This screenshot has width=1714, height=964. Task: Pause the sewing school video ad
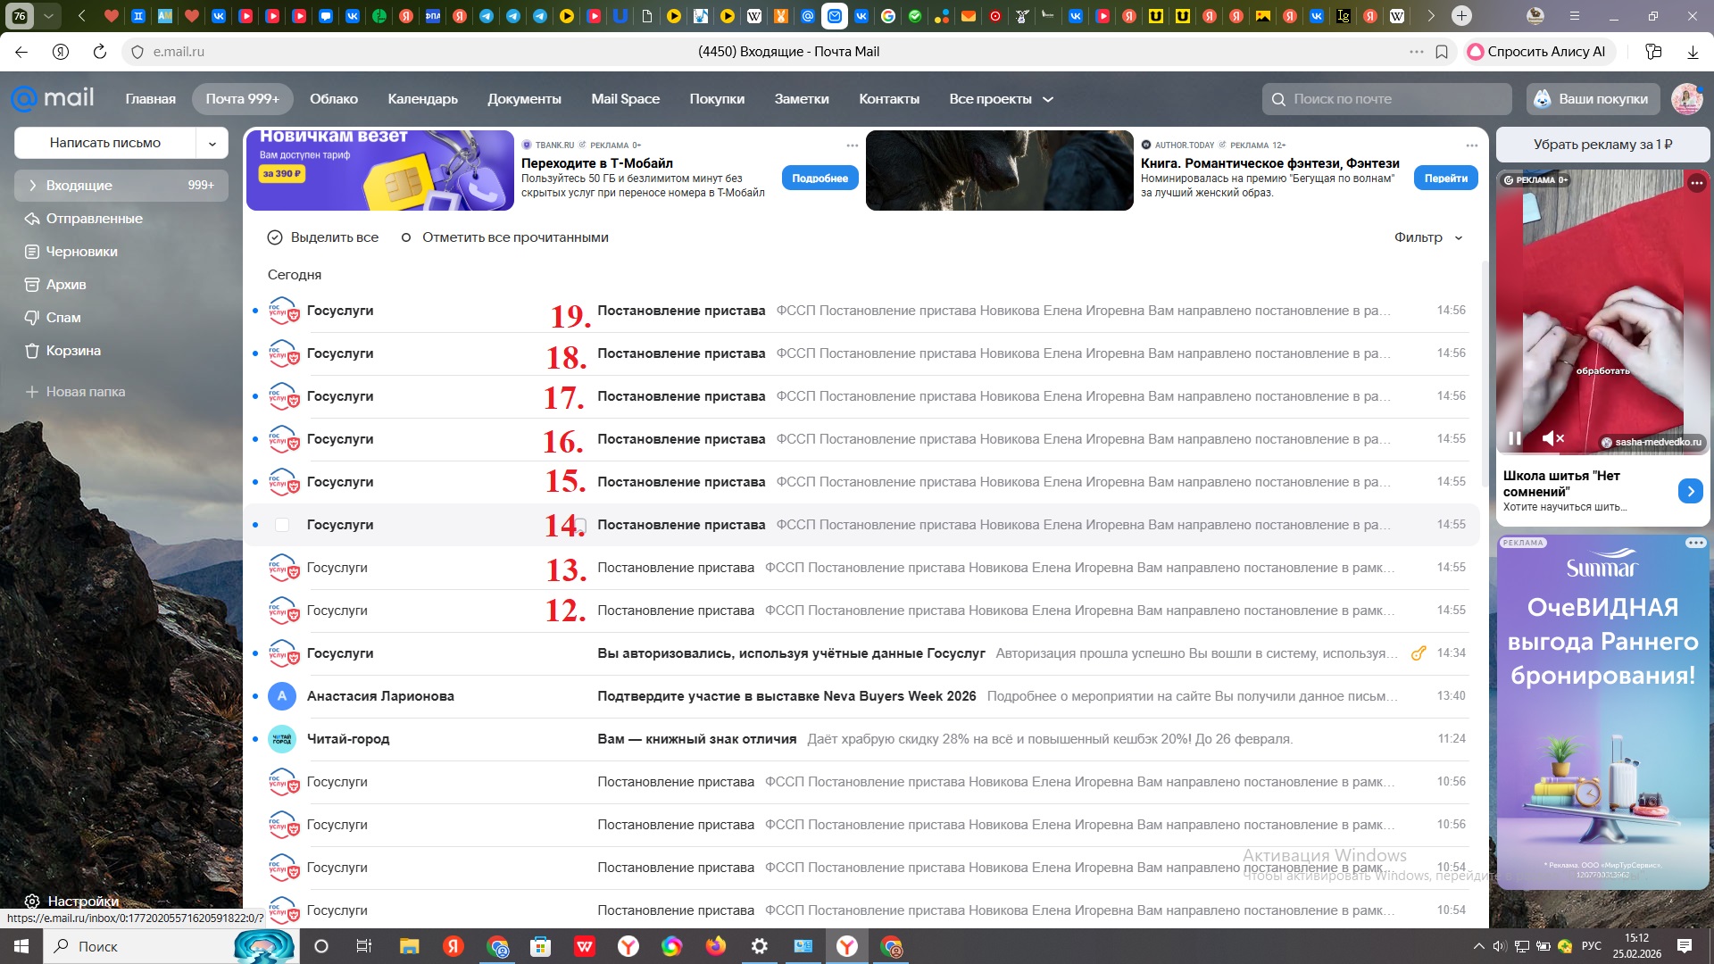pyautogui.click(x=1515, y=438)
